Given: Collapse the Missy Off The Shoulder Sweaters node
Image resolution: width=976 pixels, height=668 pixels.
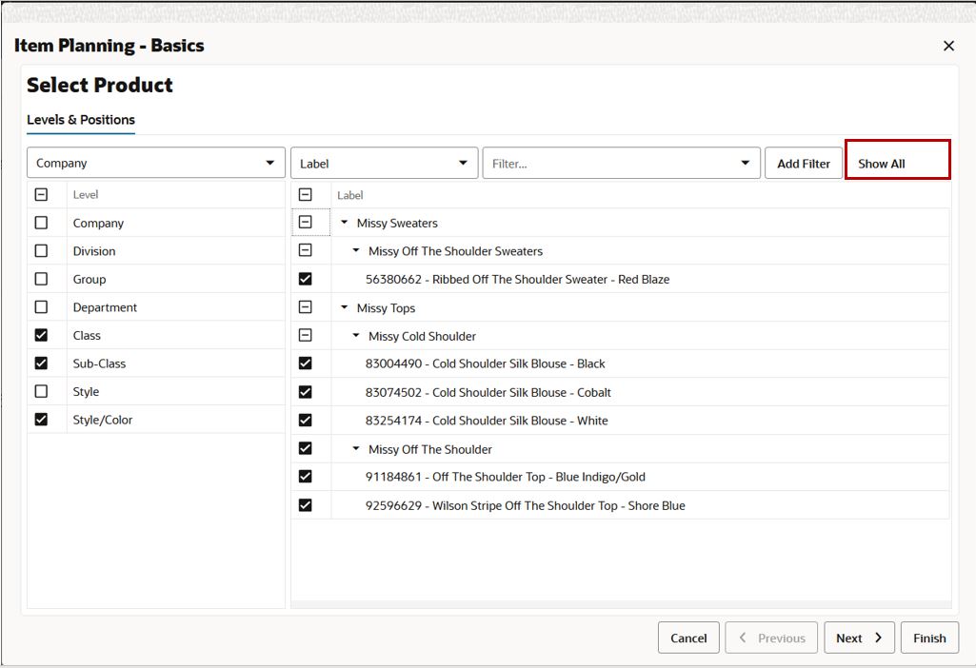Looking at the screenshot, I should pos(356,250).
